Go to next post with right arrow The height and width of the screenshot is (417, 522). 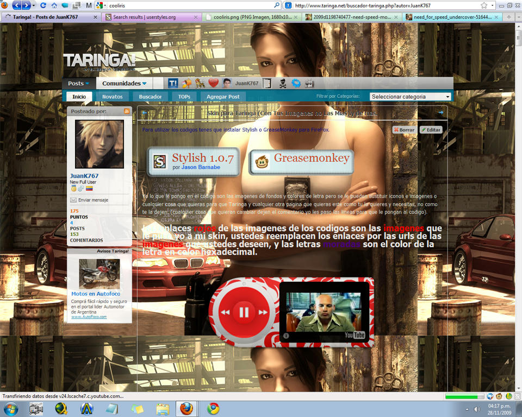pos(441,112)
